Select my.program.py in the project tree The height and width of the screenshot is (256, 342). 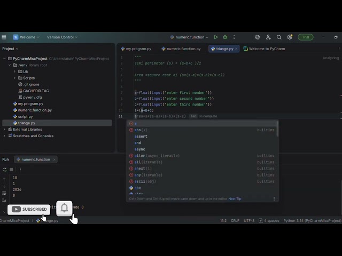[28, 104]
